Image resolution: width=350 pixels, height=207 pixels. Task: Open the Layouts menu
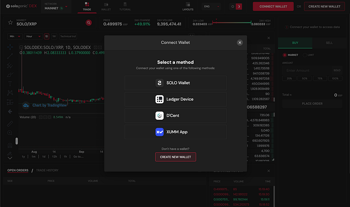point(188,7)
